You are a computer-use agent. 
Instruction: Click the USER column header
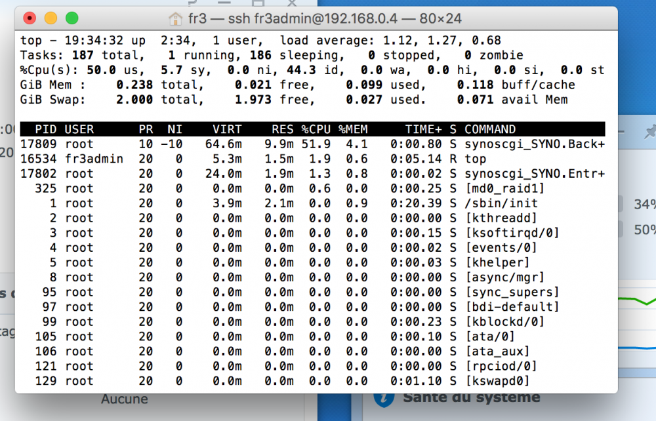pos(79,129)
